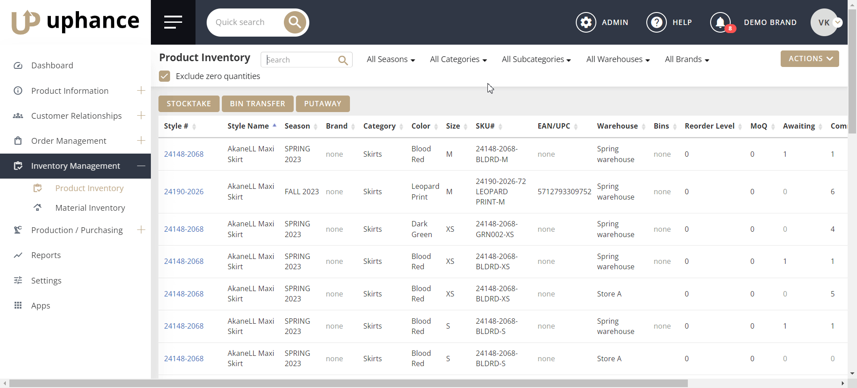The image size is (857, 388).
Task: Click the Dashboard gauge icon
Action: [18, 66]
